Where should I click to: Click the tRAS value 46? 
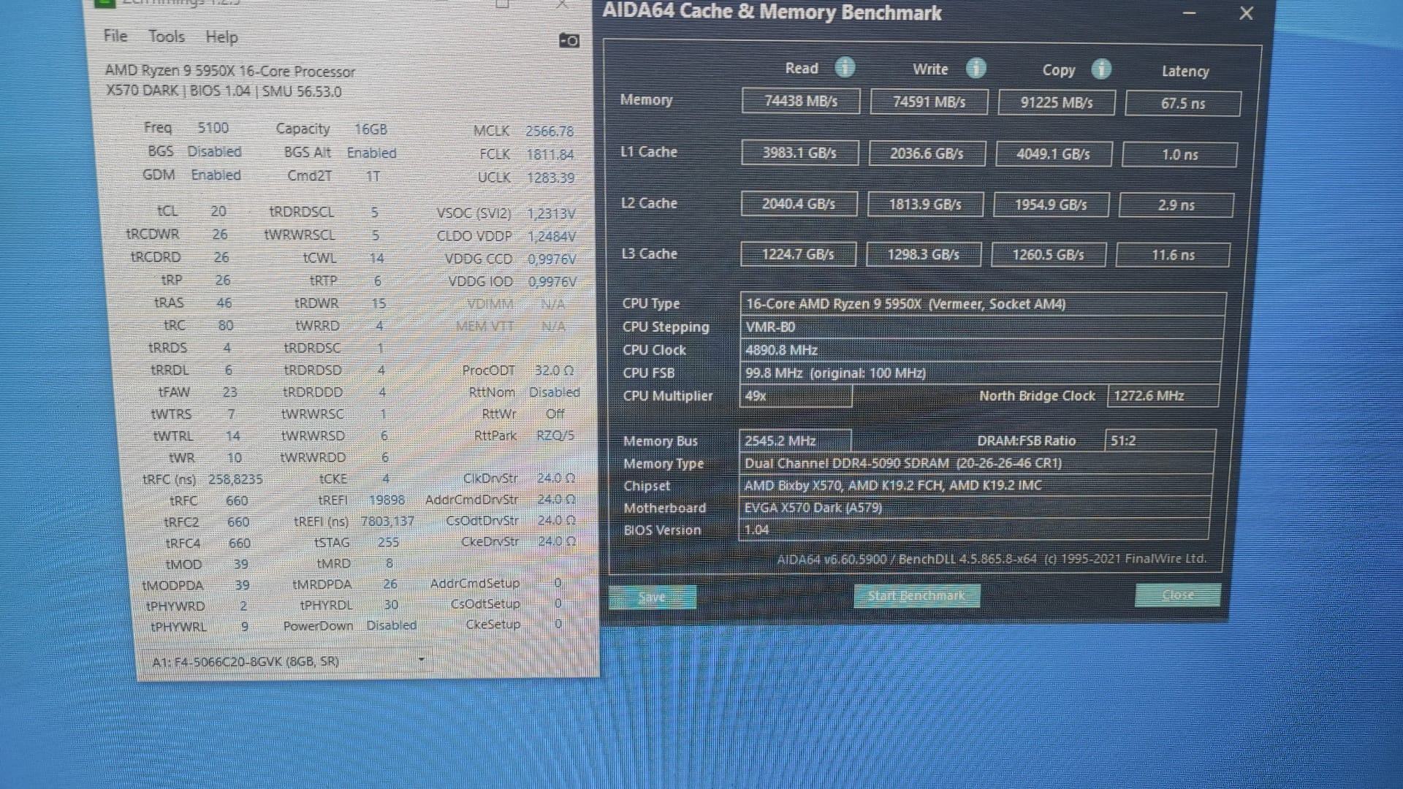coord(224,302)
